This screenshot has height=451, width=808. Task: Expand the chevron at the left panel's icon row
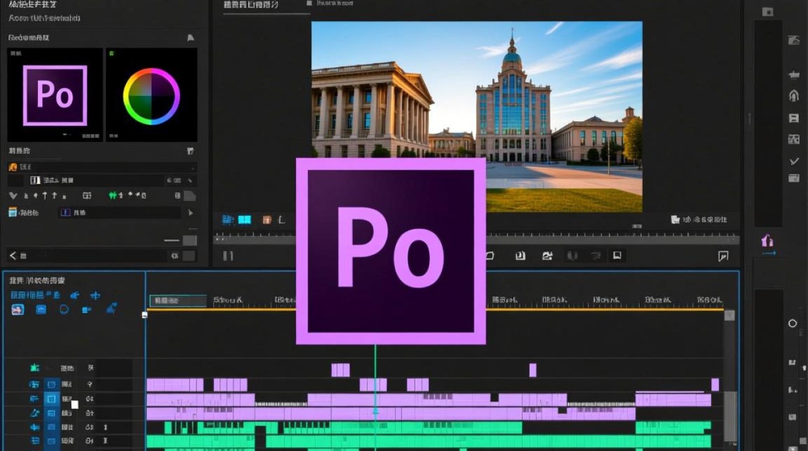(x=13, y=195)
